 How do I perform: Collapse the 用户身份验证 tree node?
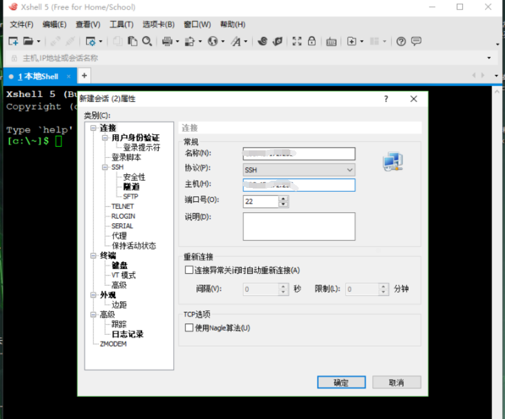tap(105, 138)
